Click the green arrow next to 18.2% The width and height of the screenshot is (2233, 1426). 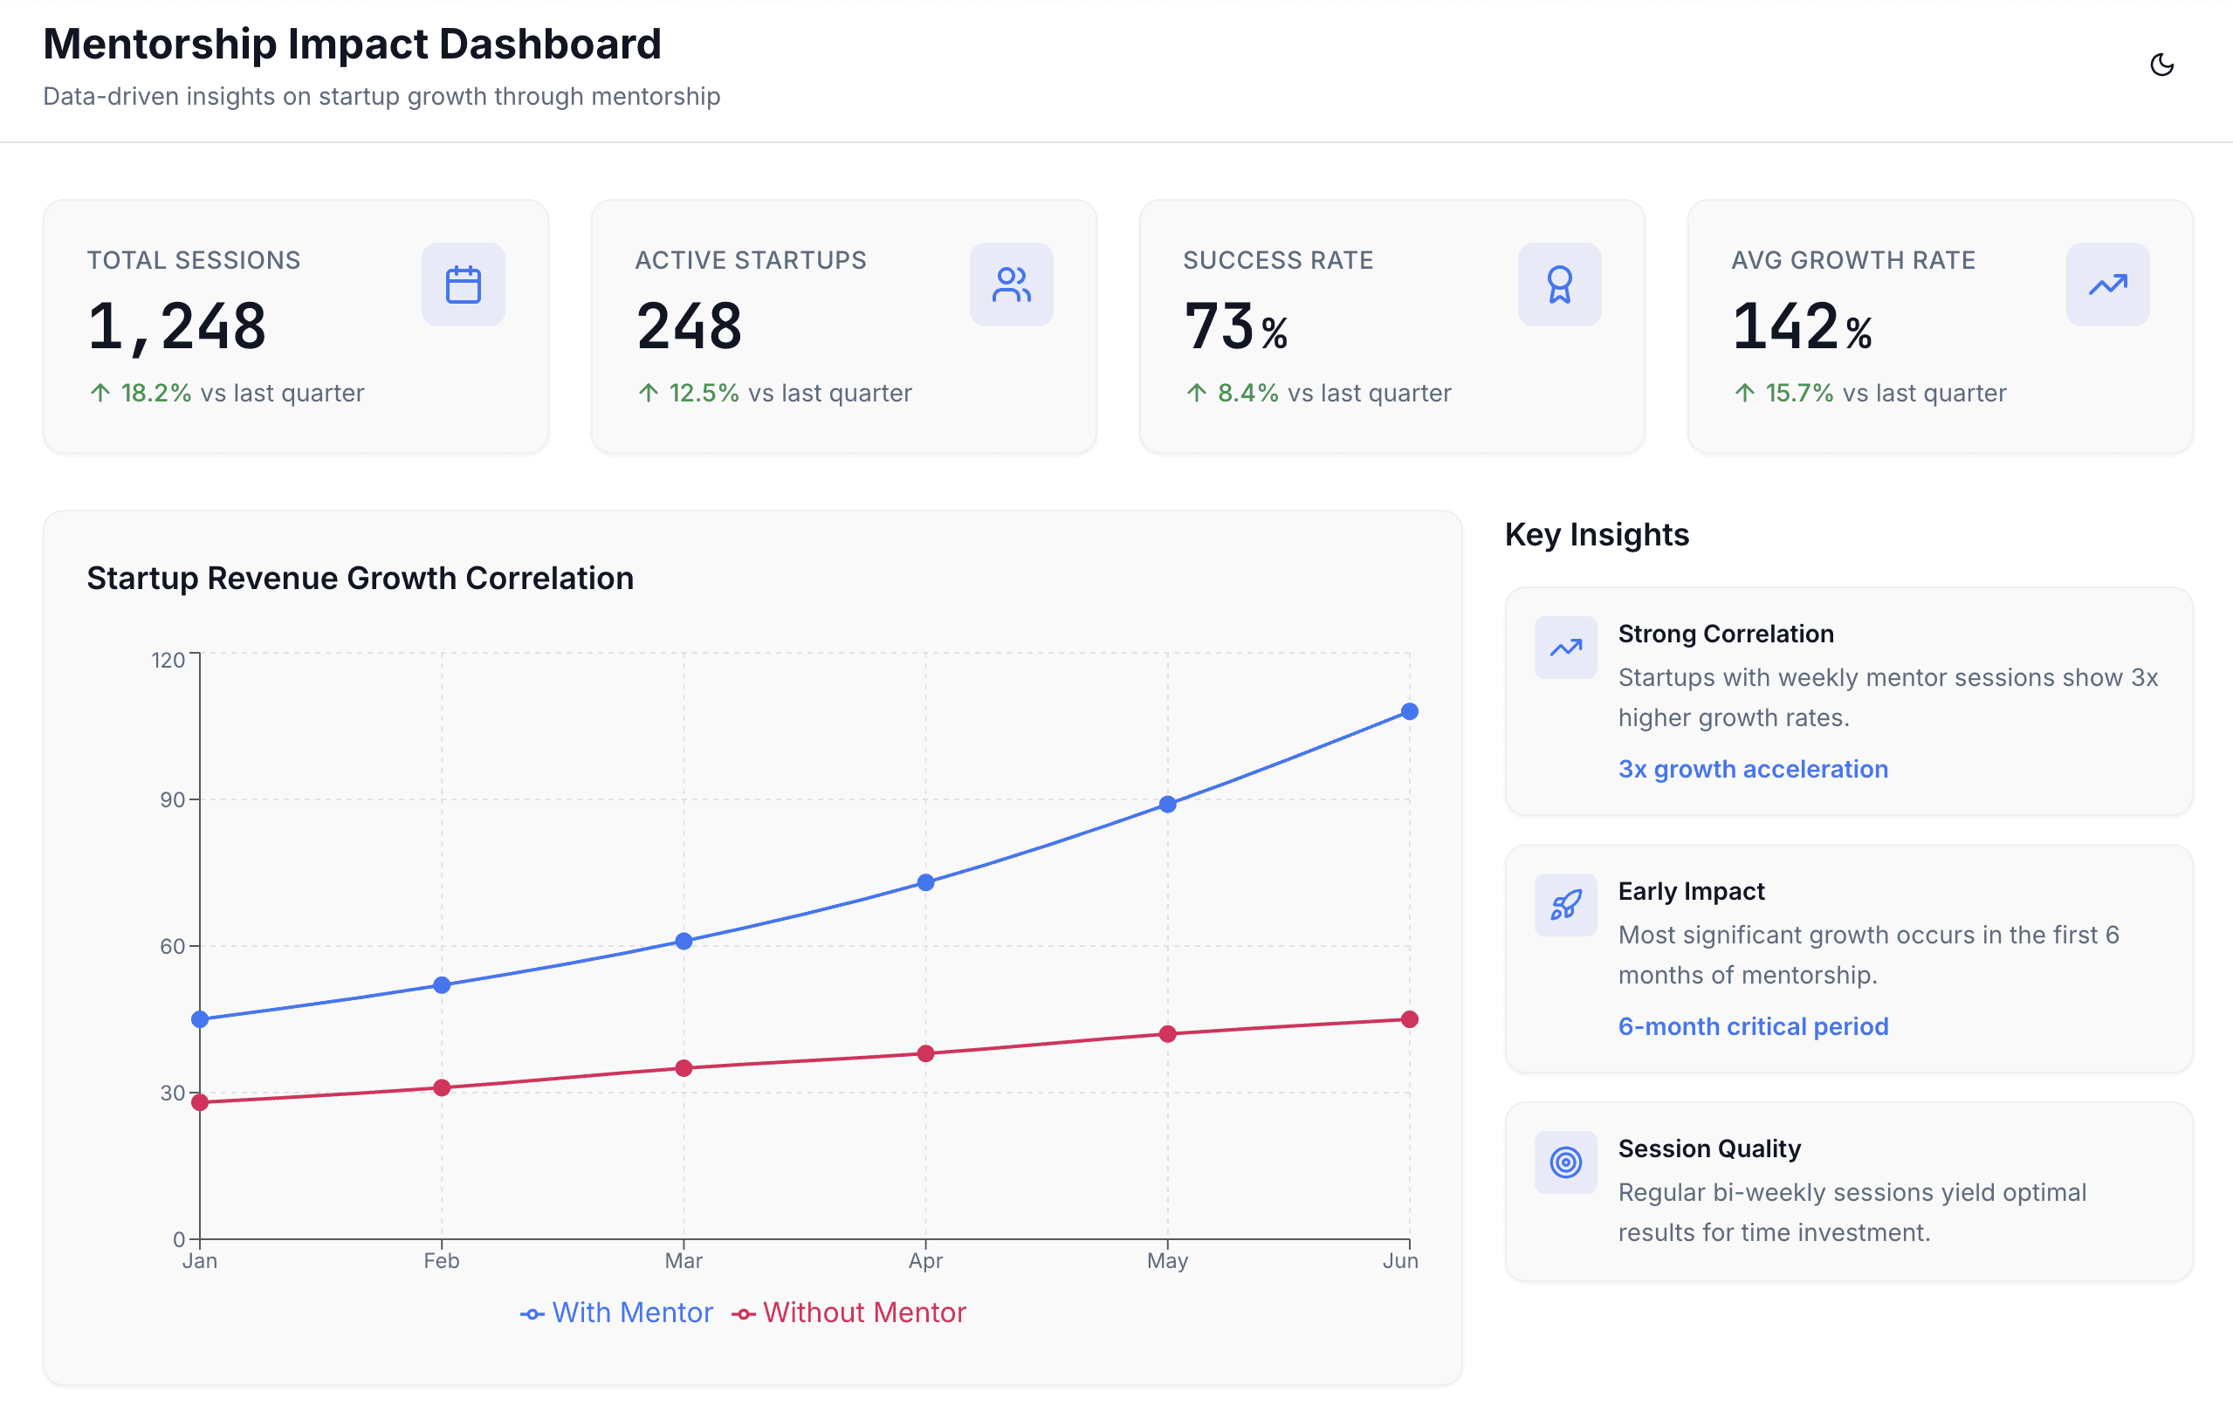click(x=100, y=393)
